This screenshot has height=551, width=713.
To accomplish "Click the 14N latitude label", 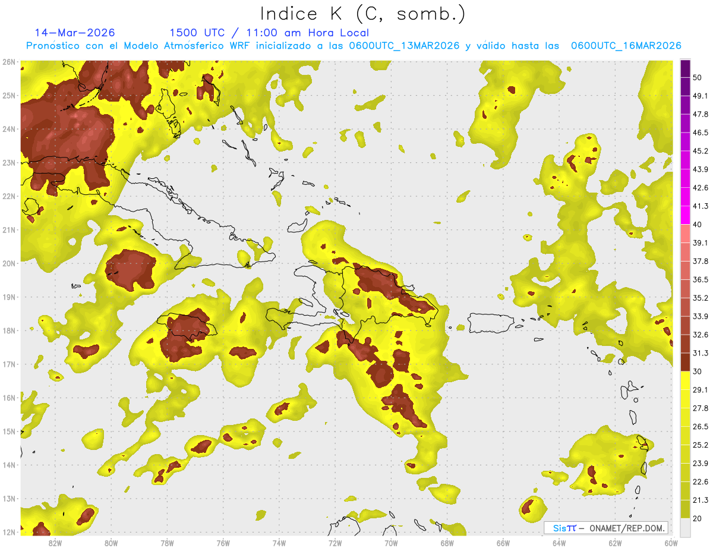I will [9, 465].
